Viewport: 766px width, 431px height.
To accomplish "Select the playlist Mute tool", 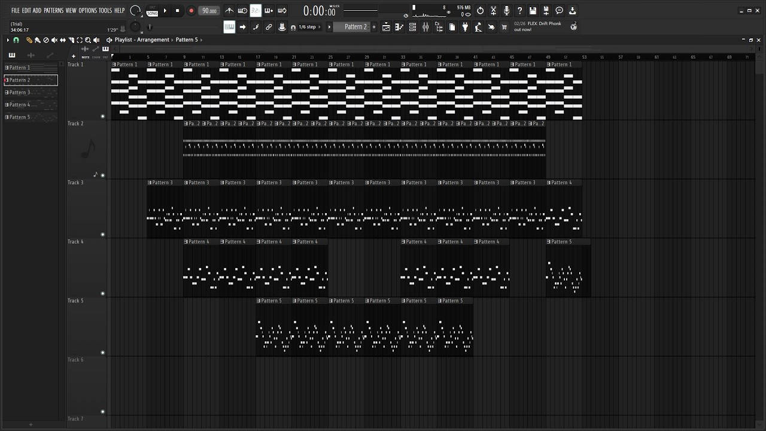I will coord(54,40).
